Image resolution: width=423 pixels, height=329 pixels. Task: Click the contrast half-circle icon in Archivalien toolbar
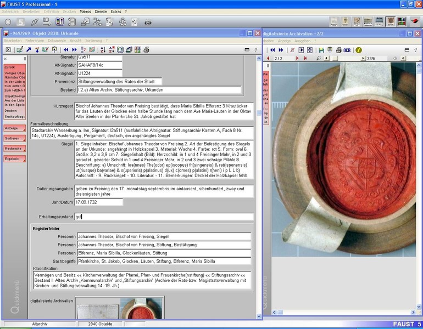[301, 50]
